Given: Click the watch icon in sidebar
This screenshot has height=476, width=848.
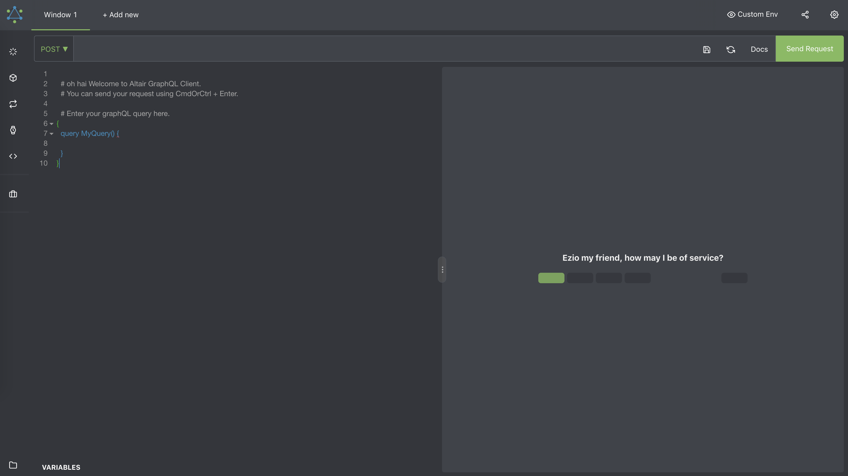Looking at the screenshot, I should point(13,130).
